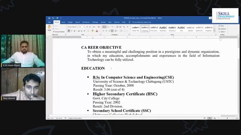Open the Customize Quick Access Toolbar arrow
The height and width of the screenshot is (135, 241).
point(61,18)
